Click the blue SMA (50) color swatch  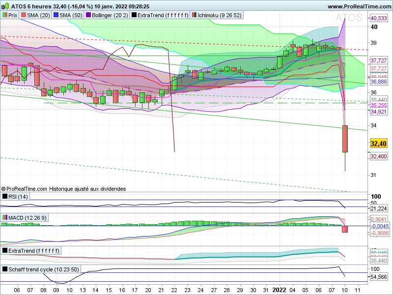56,15
